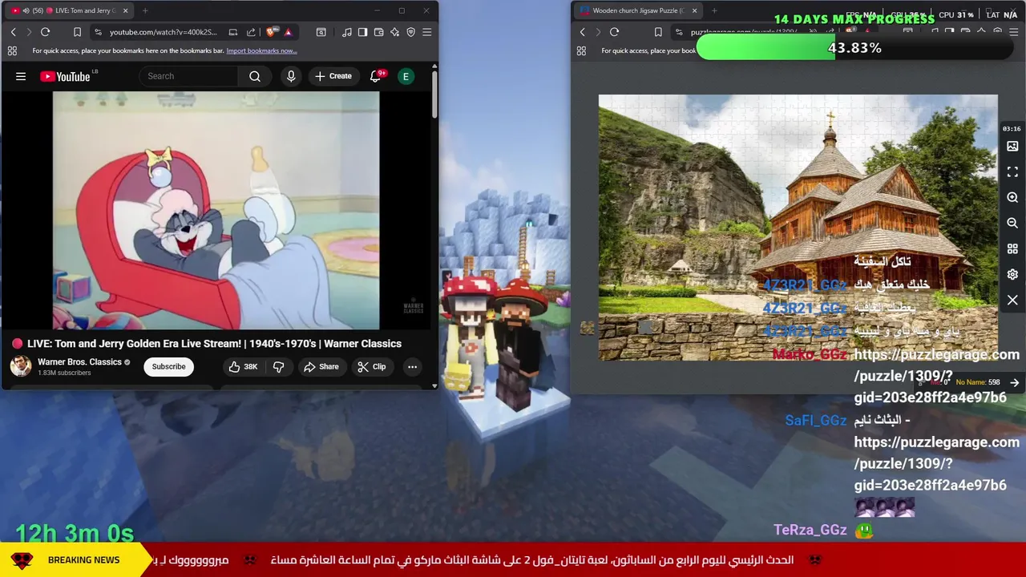Open a new tab in YouTube window
The height and width of the screenshot is (577, 1026).
145,10
